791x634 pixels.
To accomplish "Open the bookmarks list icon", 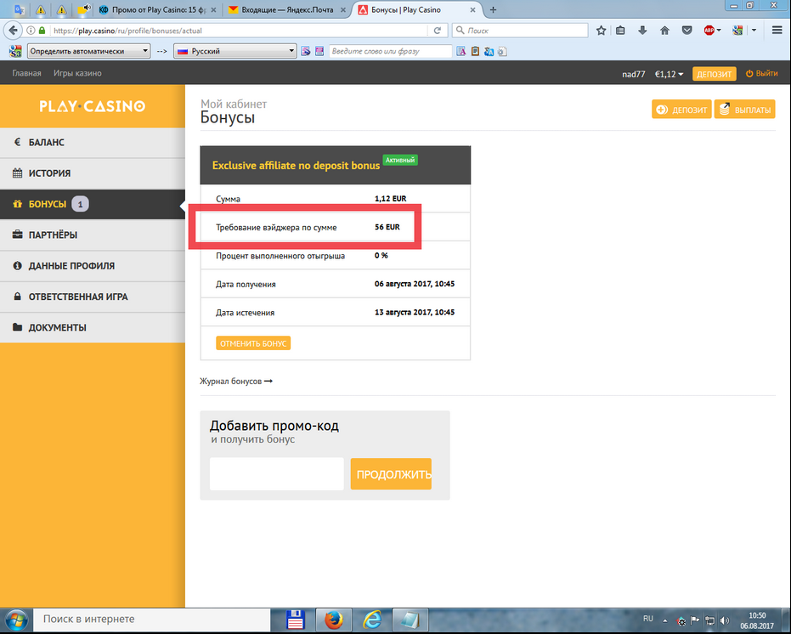I will coord(620,31).
